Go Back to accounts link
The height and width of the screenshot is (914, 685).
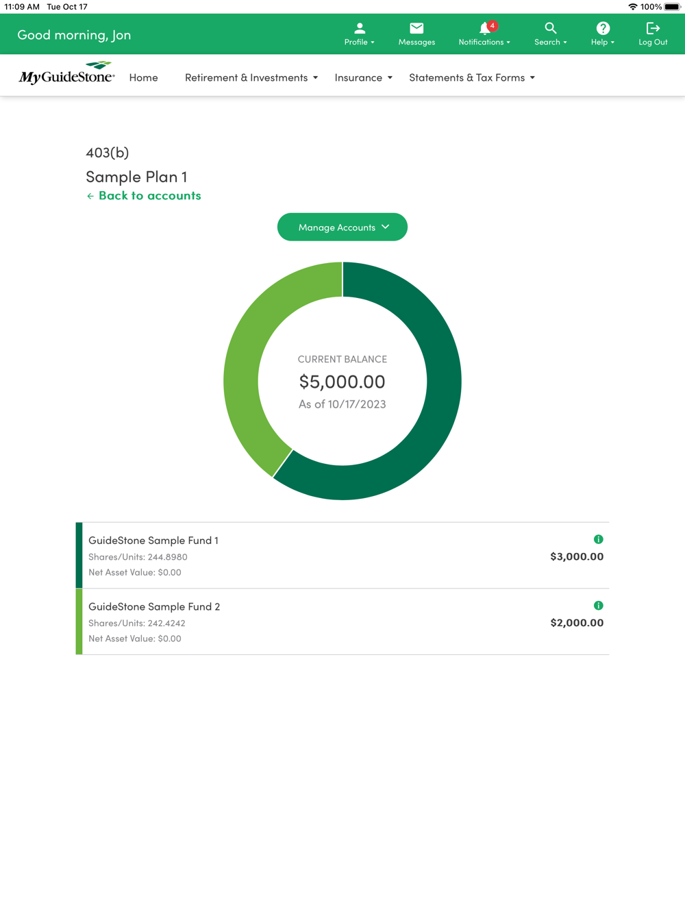coord(149,195)
